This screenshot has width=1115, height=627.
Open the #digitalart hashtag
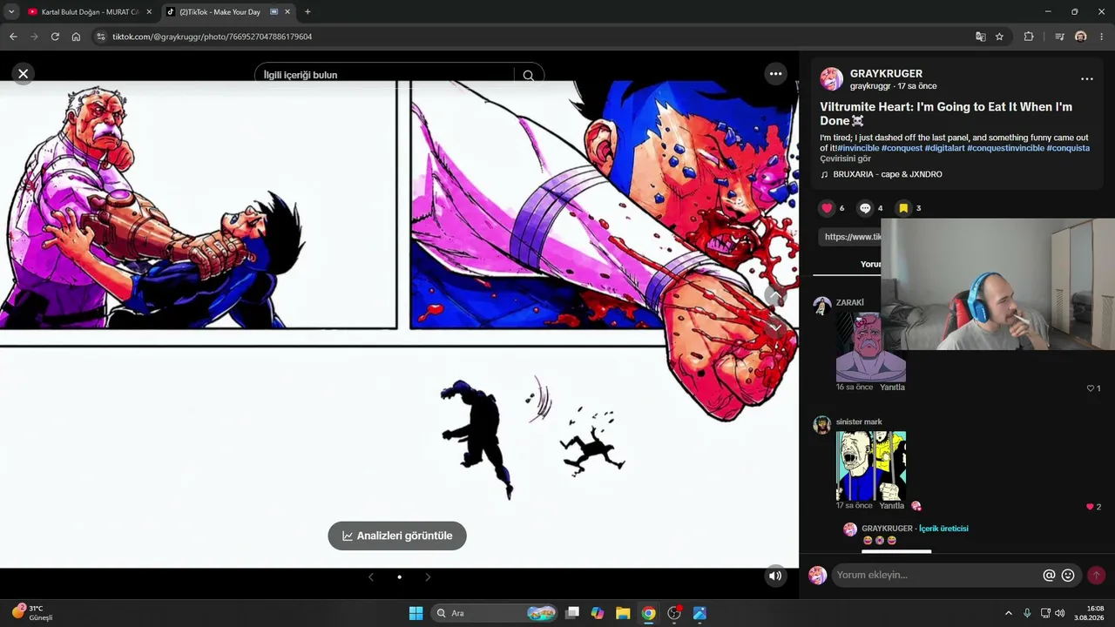tap(944, 148)
